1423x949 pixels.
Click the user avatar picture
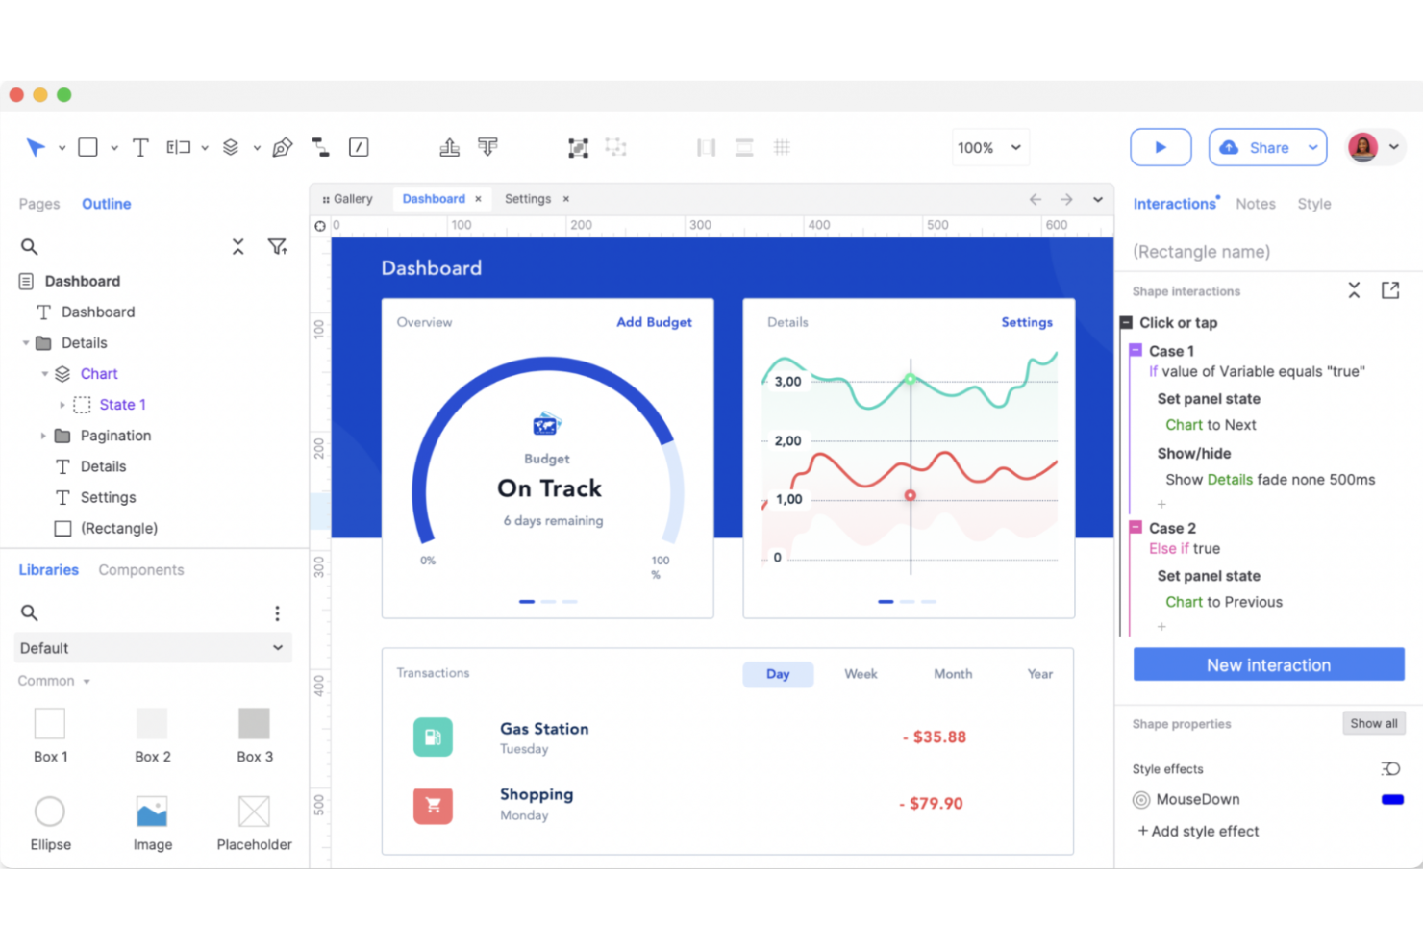[x=1363, y=147]
